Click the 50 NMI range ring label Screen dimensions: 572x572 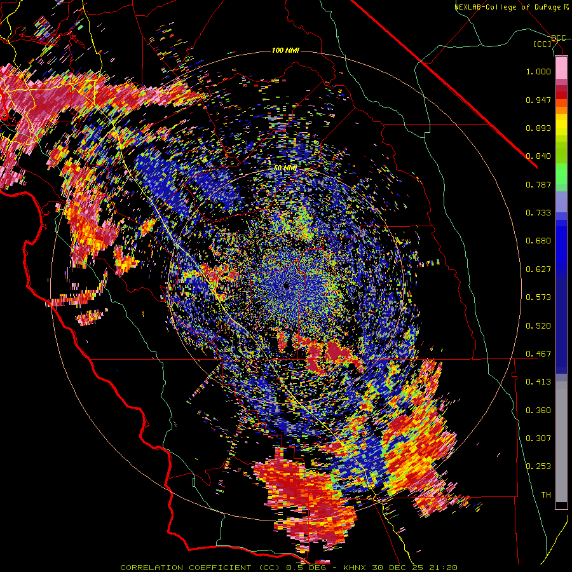[285, 168]
